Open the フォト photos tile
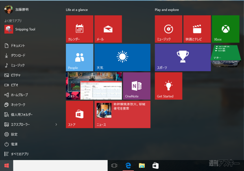244x171 pixels. coord(94,86)
